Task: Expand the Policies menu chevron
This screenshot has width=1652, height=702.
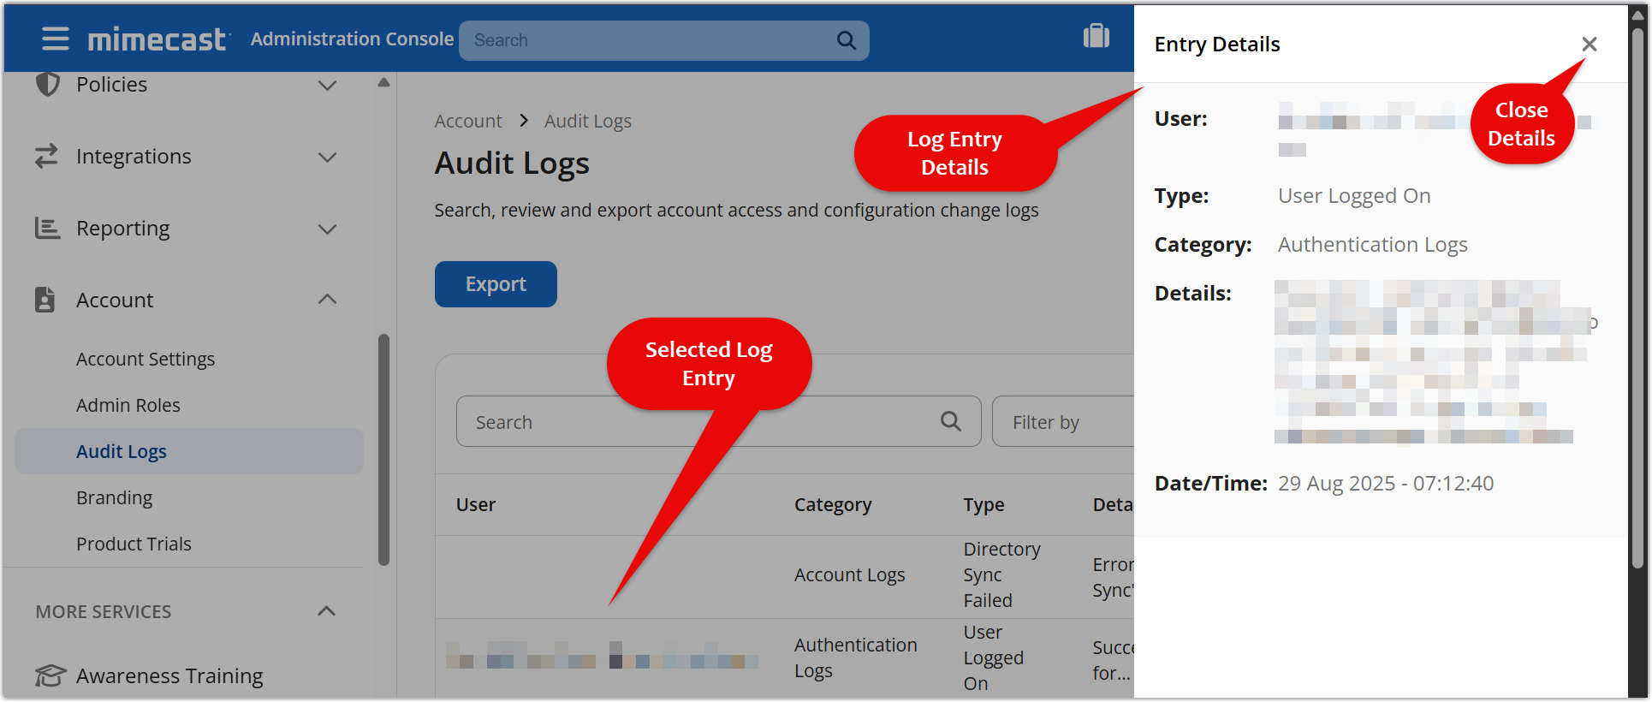Action: (x=327, y=86)
